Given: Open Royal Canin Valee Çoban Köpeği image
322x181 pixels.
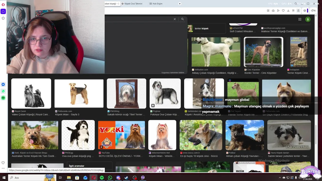Looking at the screenshot, I should click(31, 94).
